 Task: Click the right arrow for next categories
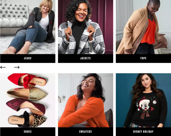pyautogui.click(x=17, y=67)
